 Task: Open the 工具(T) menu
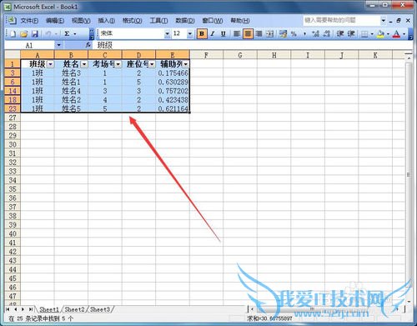click(x=158, y=21)
